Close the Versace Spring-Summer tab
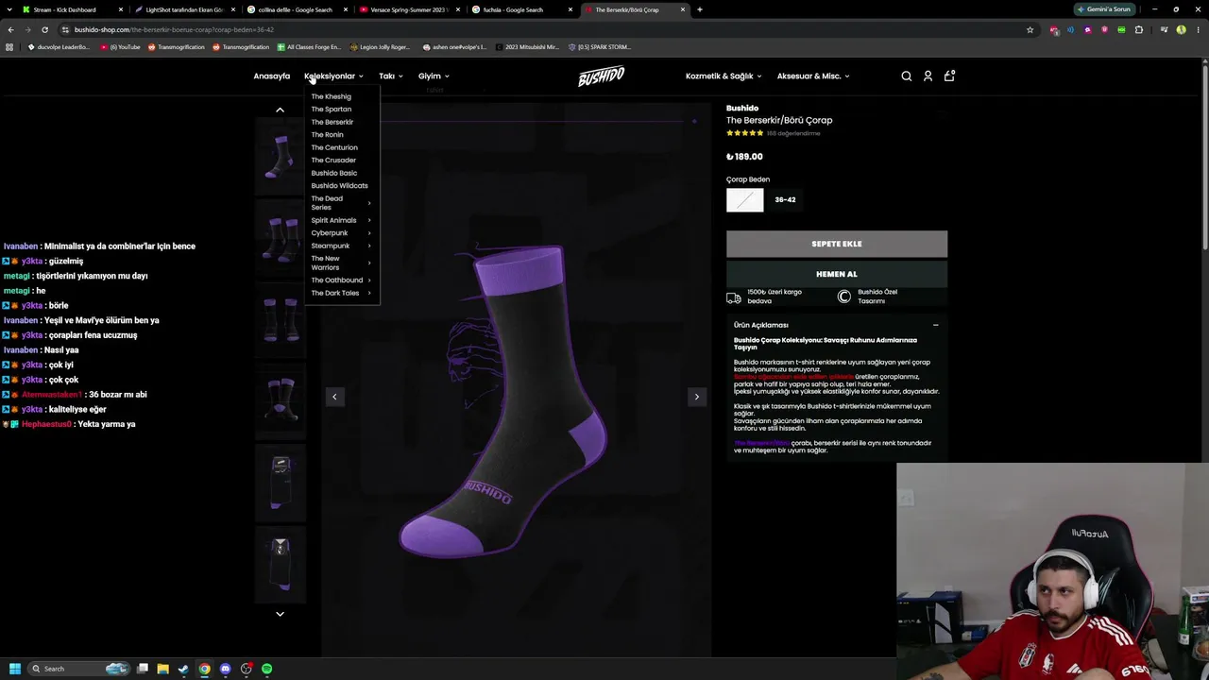Screen dimensions: 1209x680 (x=458, y=9)
